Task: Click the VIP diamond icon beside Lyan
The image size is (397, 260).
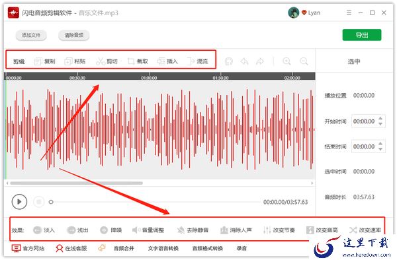Action: click(304, 13)
